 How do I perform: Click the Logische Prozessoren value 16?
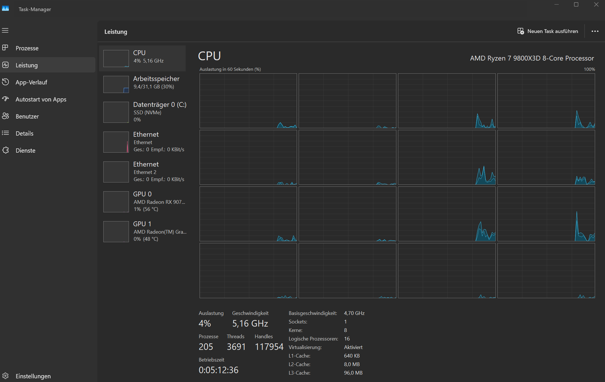[x=347, y=339]
